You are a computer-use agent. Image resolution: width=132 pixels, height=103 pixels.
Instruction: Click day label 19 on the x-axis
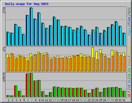pos(77,100)
